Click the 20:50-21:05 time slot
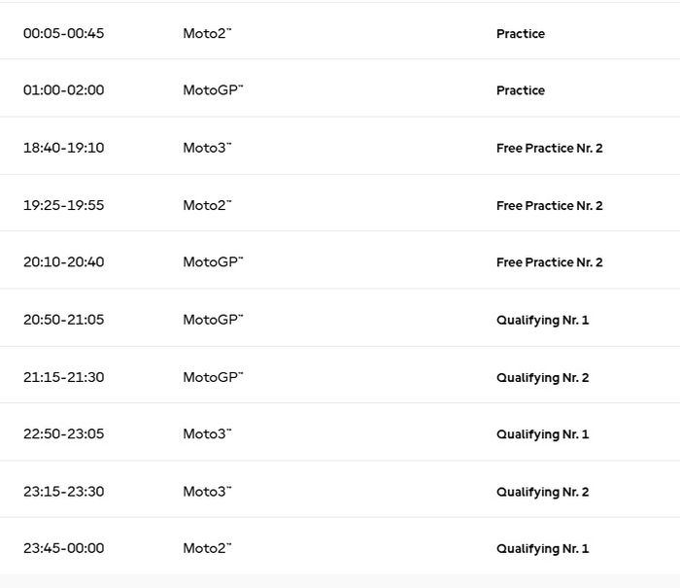The height and width of the screenshot is (588, 680). [63, 320]
